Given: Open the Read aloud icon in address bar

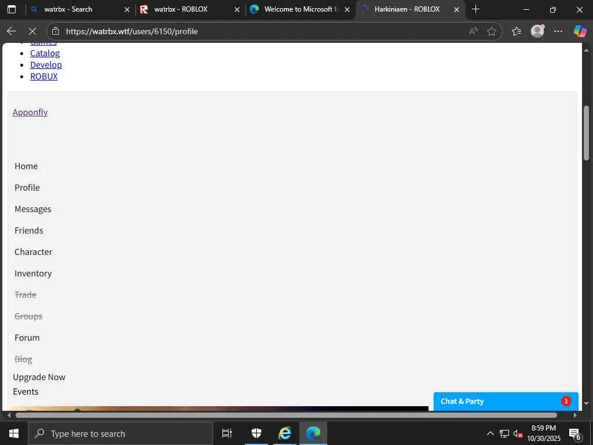Looking at the screenshot, I should pos(473,31).
